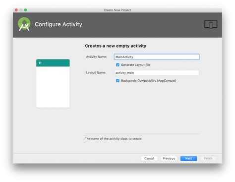Click the back arrow in activity preview
The image size is (235, 182).
(x=40, y=63)
